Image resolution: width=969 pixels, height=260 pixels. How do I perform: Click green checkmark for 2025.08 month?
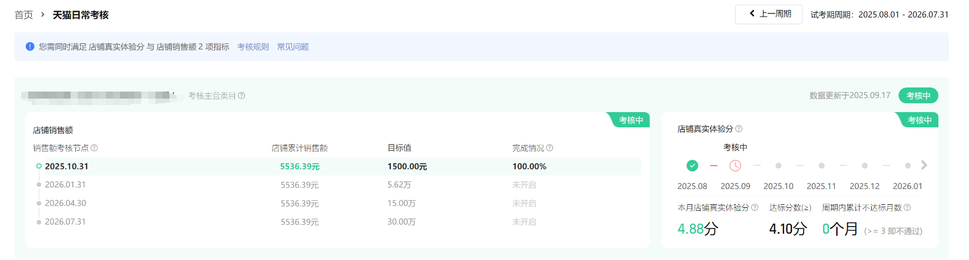click(x=692, y=166)
